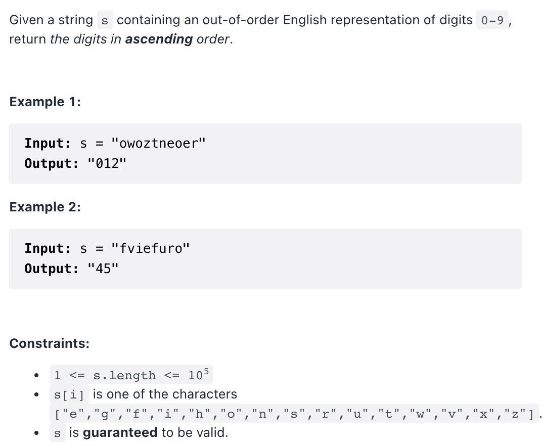The height and width of the screenshot is (445, 543).
Task: Click the exponent 5 in 10^5
Action: point(205,371)
